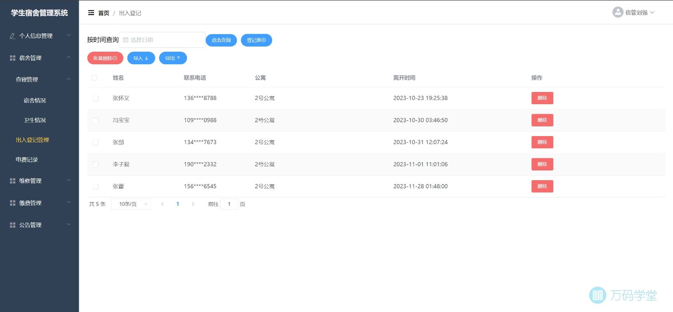The height and width of the screenshot is (312, 673).
Task: Click the 离开时间 column header
Action: pos(404,78)
